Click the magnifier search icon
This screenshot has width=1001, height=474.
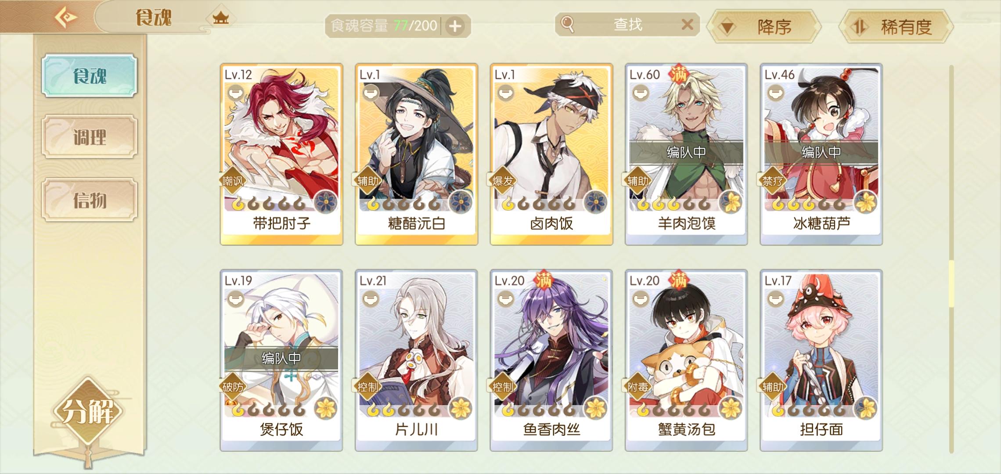click(567, 25)
